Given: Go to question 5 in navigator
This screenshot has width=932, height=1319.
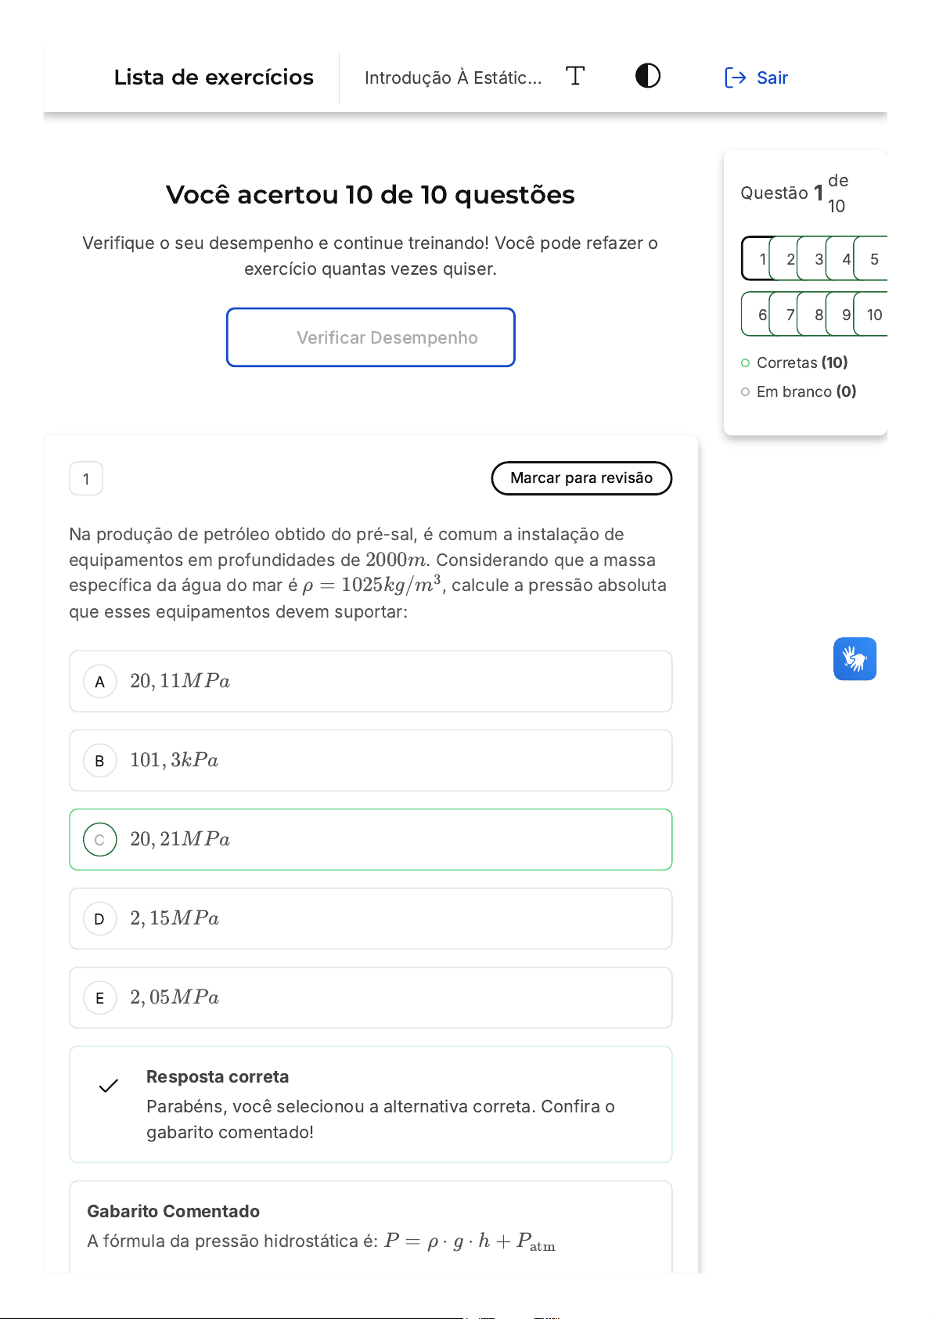Looking at the screenshot, I should 874,259.
